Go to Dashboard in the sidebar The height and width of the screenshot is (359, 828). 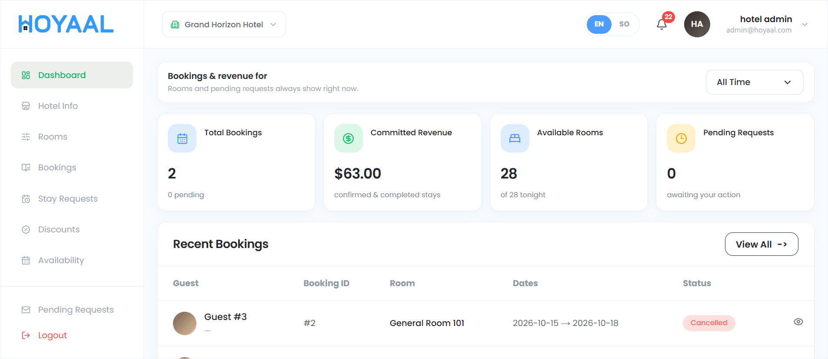click(72, 75)
